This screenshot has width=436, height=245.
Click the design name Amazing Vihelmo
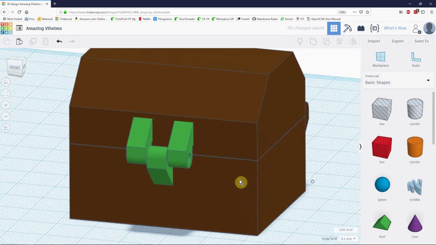[44, 28]
